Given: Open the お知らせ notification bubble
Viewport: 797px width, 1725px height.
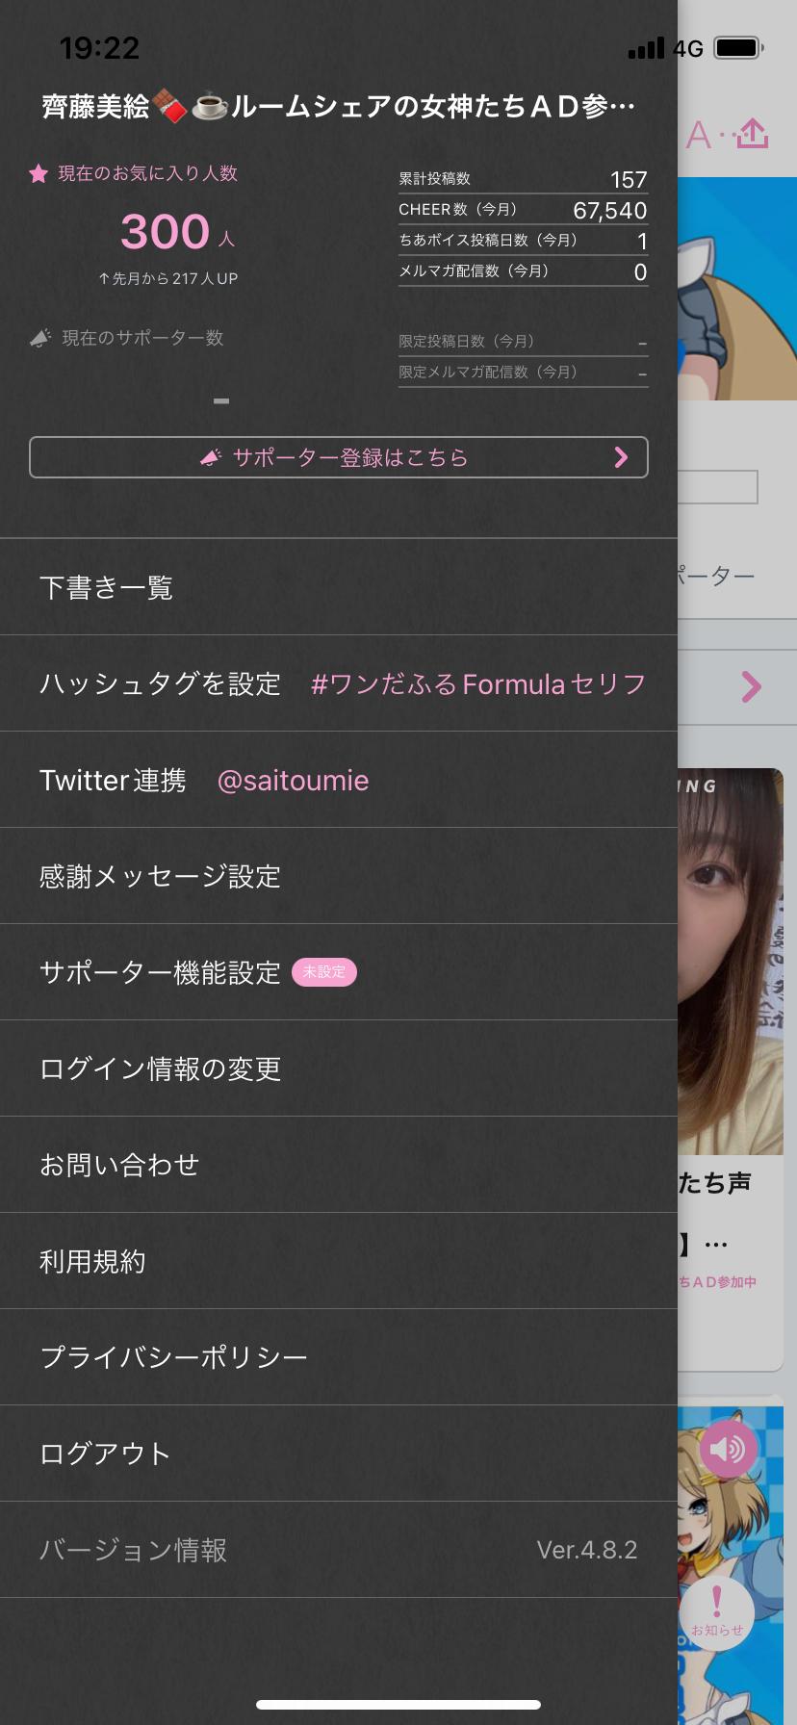Looking at the screenshot, I should click(716, 1611).
